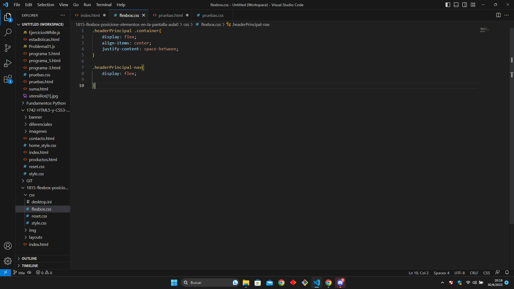Image resolution: width=514 pixels, height=289 pixels.
Task: Open Explorer Views and More Actions ellipsis
Action: [x=63, y=15]
